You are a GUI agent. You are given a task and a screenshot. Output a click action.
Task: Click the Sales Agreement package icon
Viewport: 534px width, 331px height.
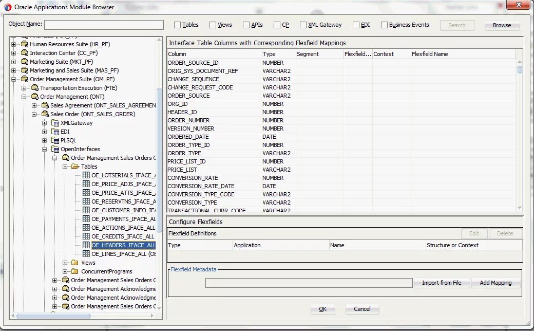(x=45, y=105)
